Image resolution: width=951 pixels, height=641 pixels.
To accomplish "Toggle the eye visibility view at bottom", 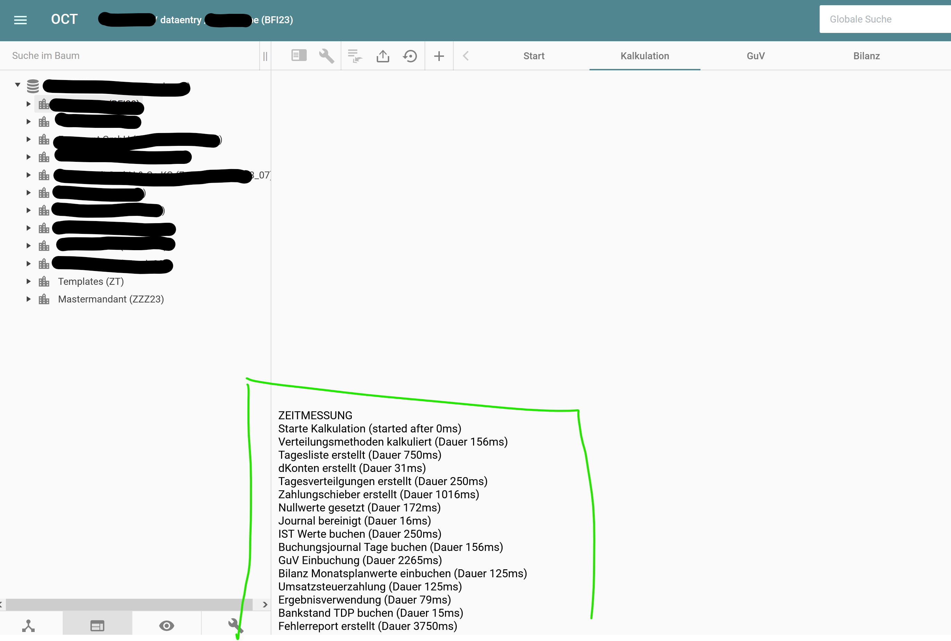I will click(x=166, y=625).
